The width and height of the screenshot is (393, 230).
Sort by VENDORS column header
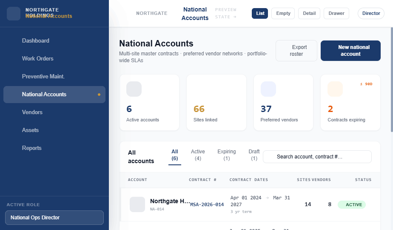tap(321, 180)
